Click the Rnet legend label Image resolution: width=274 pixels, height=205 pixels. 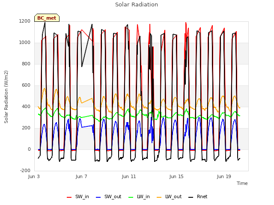[202, 196]
